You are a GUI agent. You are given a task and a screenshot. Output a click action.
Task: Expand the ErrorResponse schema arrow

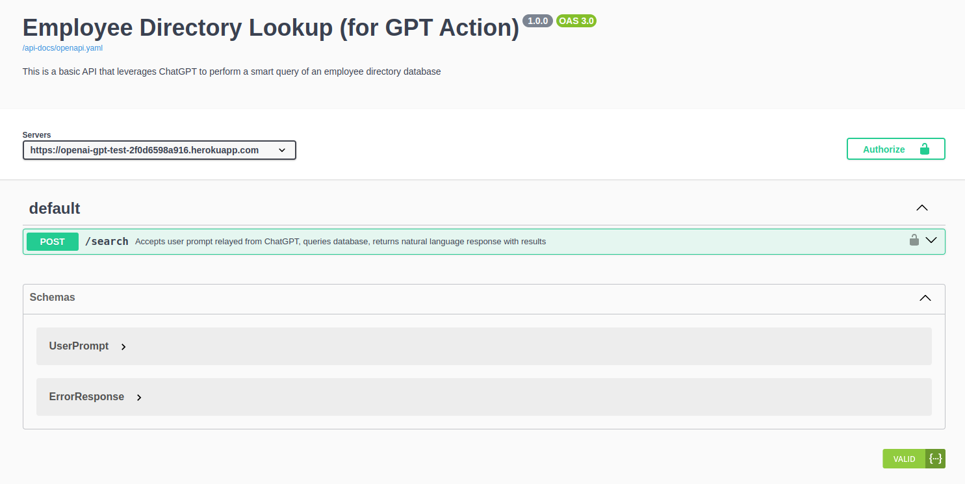139,398
